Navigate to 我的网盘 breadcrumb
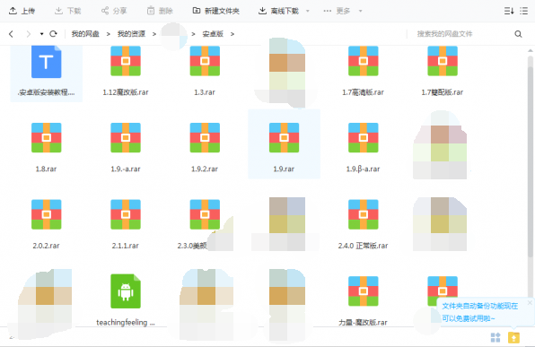The width and height of the screenshot is (535, 347). click(x=85, y=34)
